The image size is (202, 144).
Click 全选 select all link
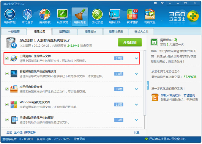point(9,132)
